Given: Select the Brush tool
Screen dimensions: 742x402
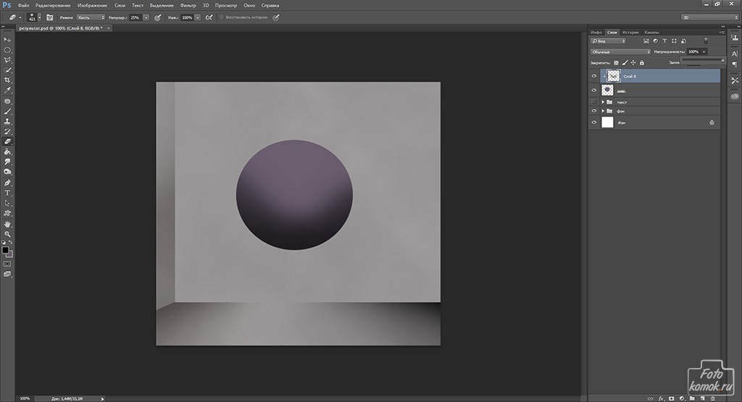Looking at the screenshot, I should tap(7, 112).
